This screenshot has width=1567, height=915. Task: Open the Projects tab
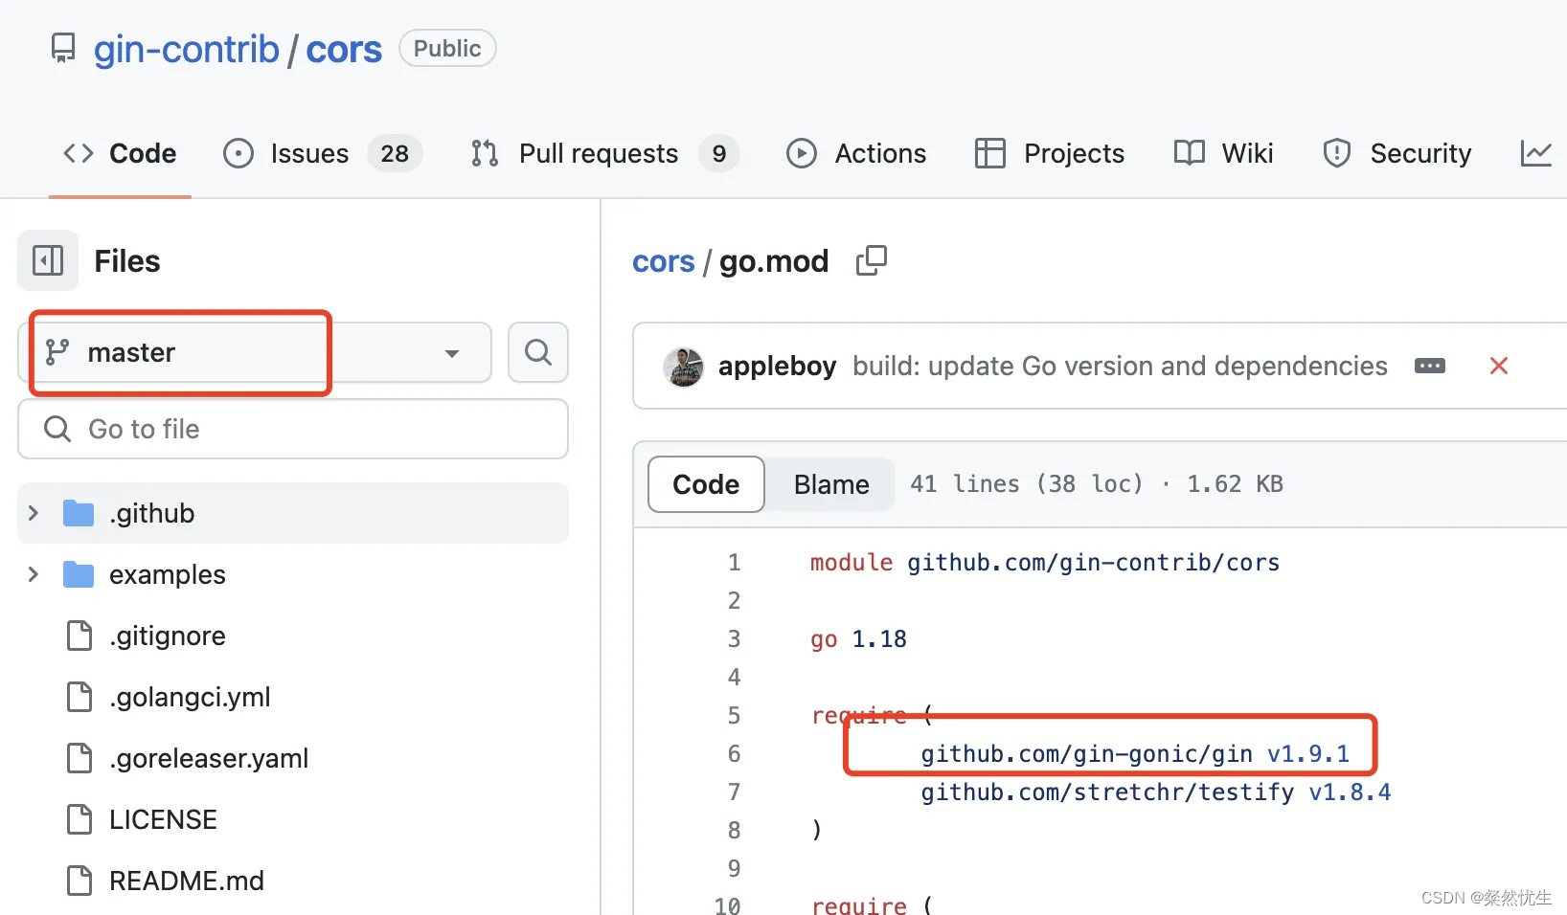click(1050, 153)
